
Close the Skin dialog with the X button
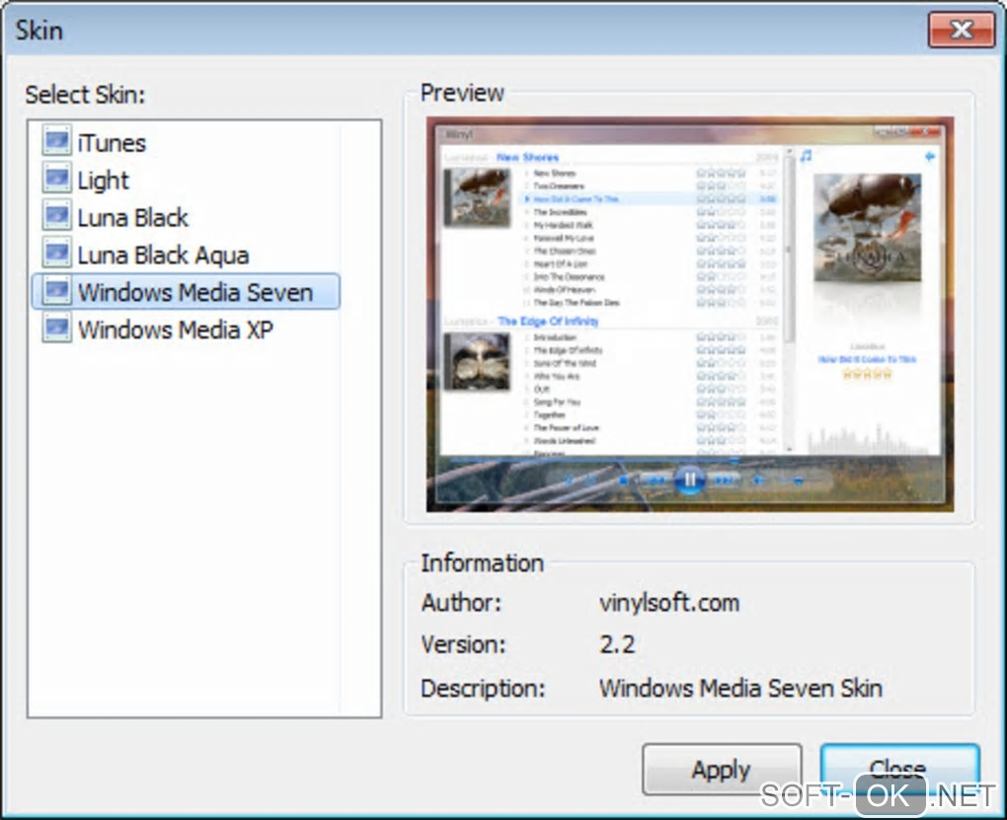tap(962, 30)
